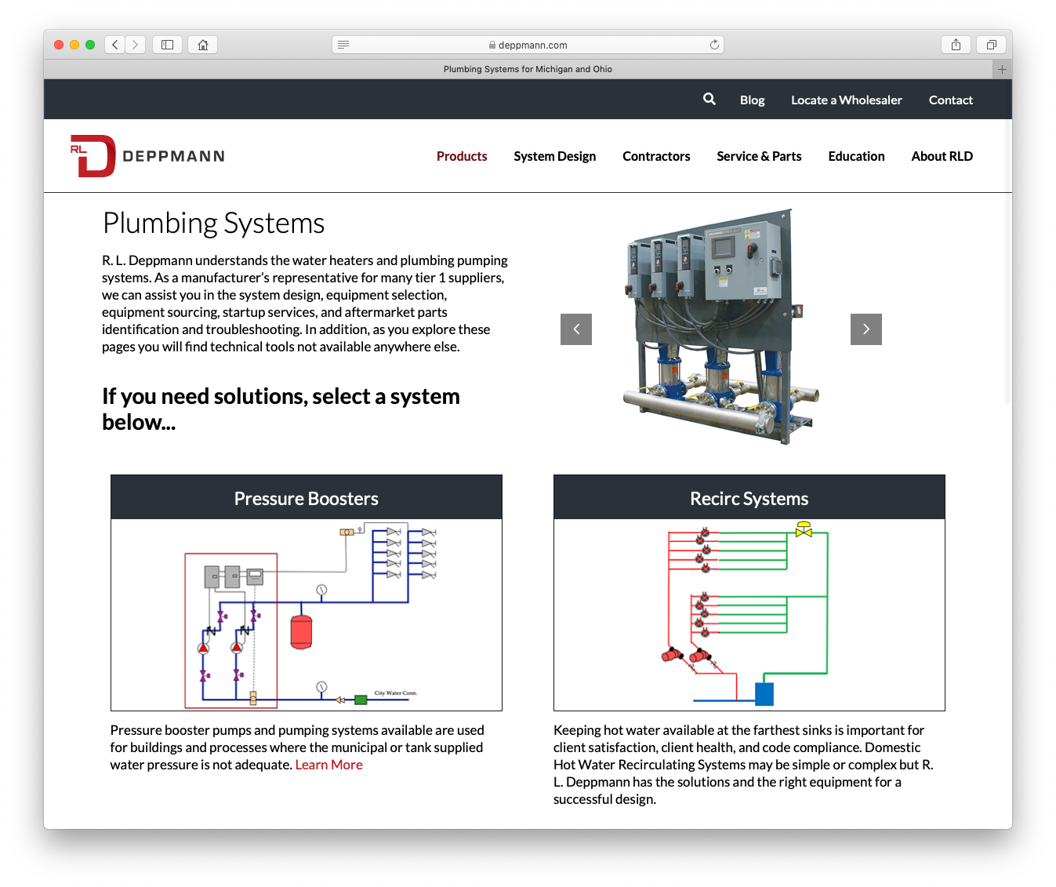
Task: Show next slide in product carousel
Action: pyautogui.click(x=866, y=329)
